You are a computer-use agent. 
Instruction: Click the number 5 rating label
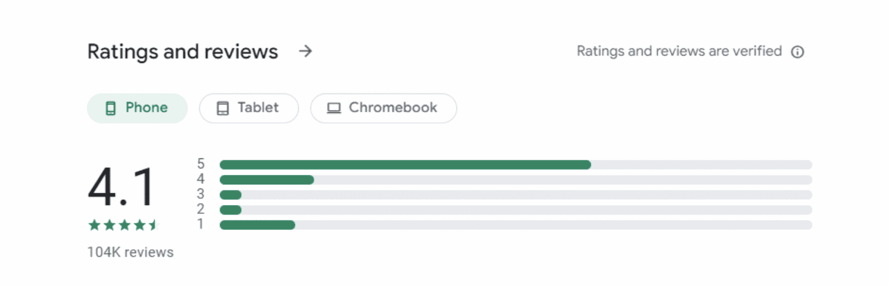pyautogui.click(x=201, y=164)
